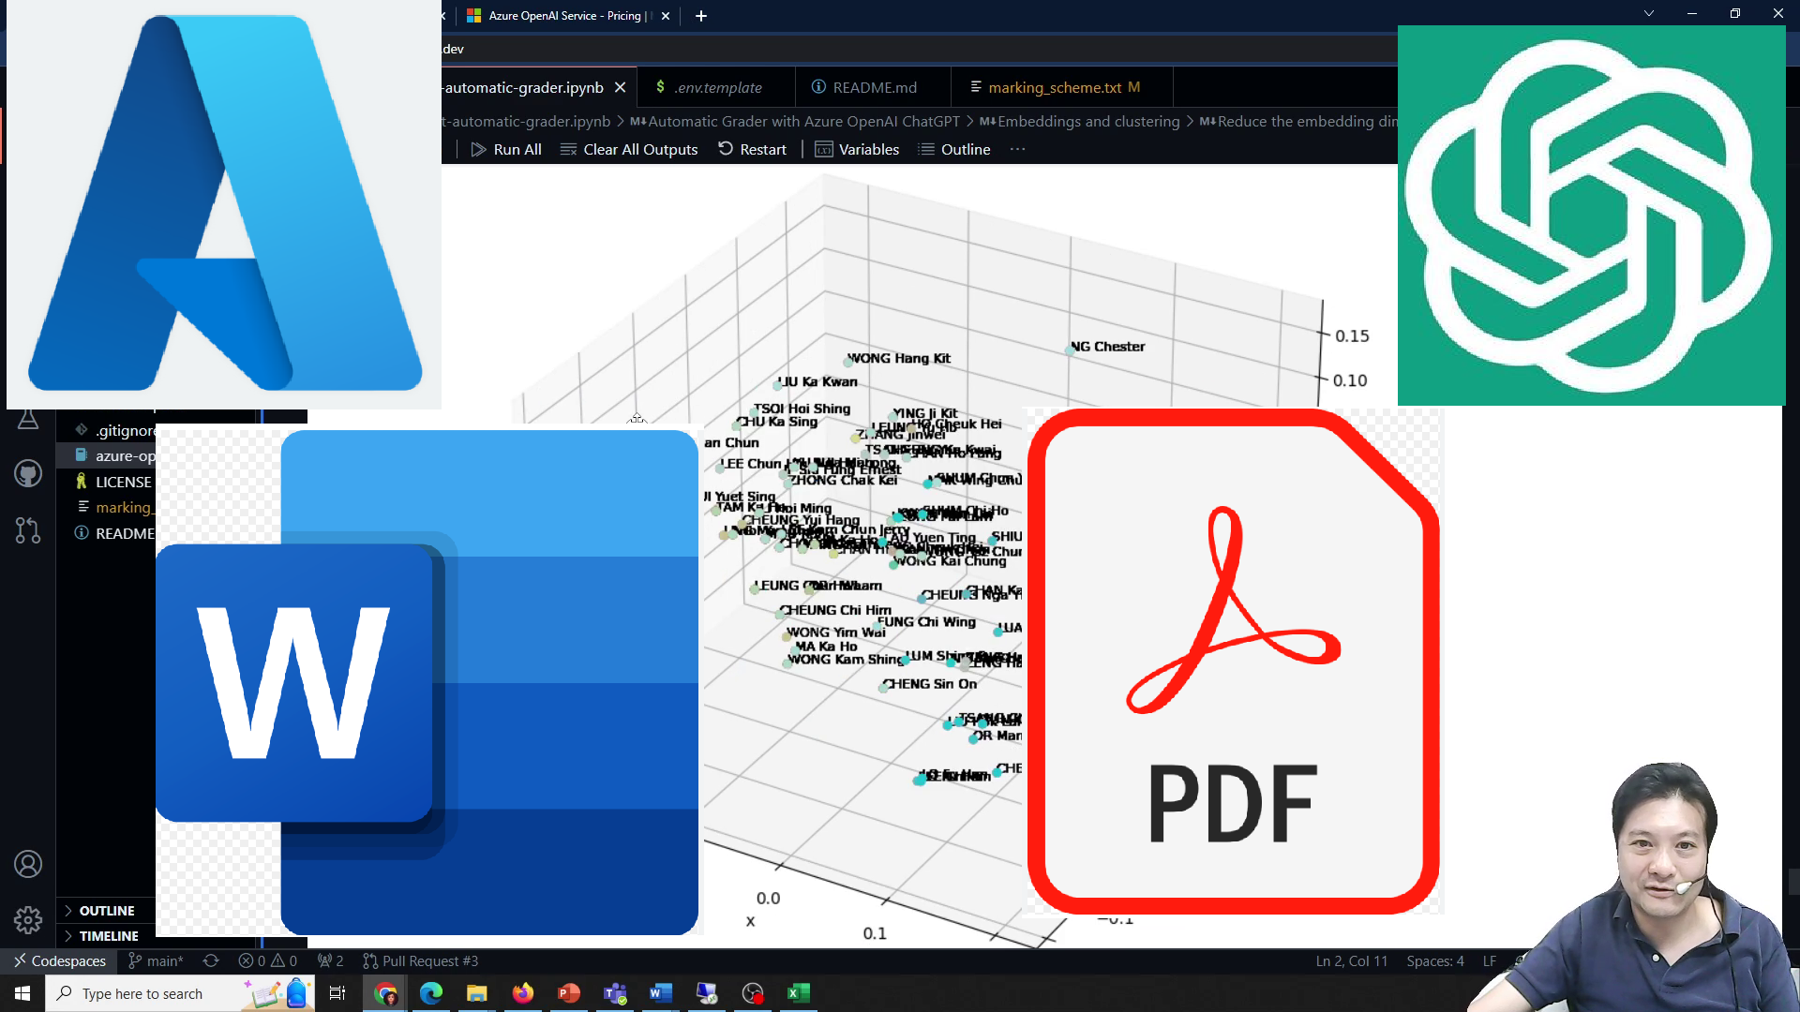
Task: Open the Variables view in notebook toolbar
Action: coord(856,149)
